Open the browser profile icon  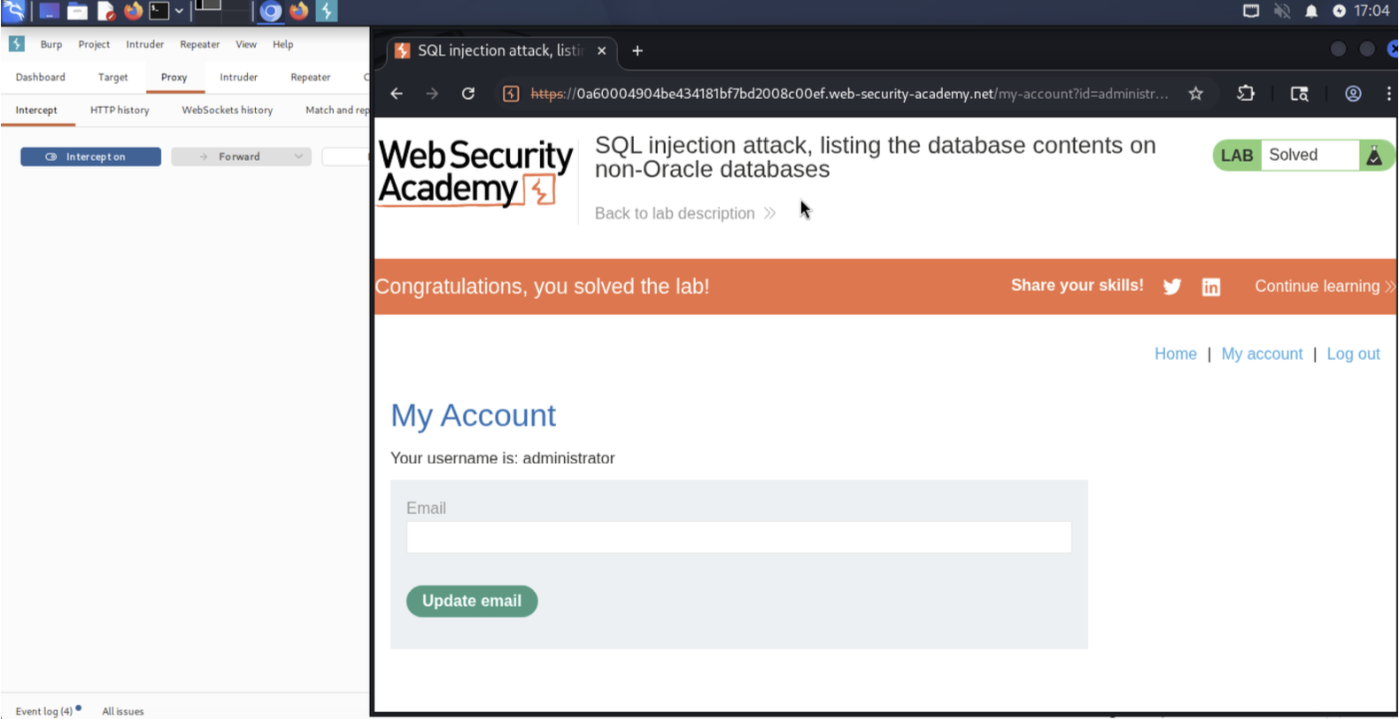(x=1352, y=94)
